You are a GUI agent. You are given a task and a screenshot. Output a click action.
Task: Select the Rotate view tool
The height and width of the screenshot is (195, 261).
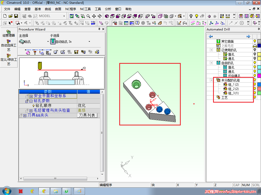pyautogui.click(x=100, y=16)
